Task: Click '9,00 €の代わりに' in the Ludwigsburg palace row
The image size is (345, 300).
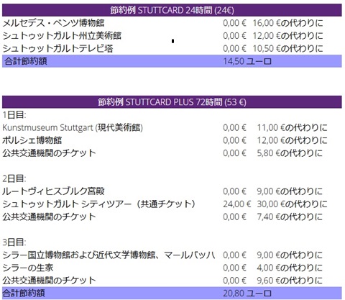Action: [290, 191]
